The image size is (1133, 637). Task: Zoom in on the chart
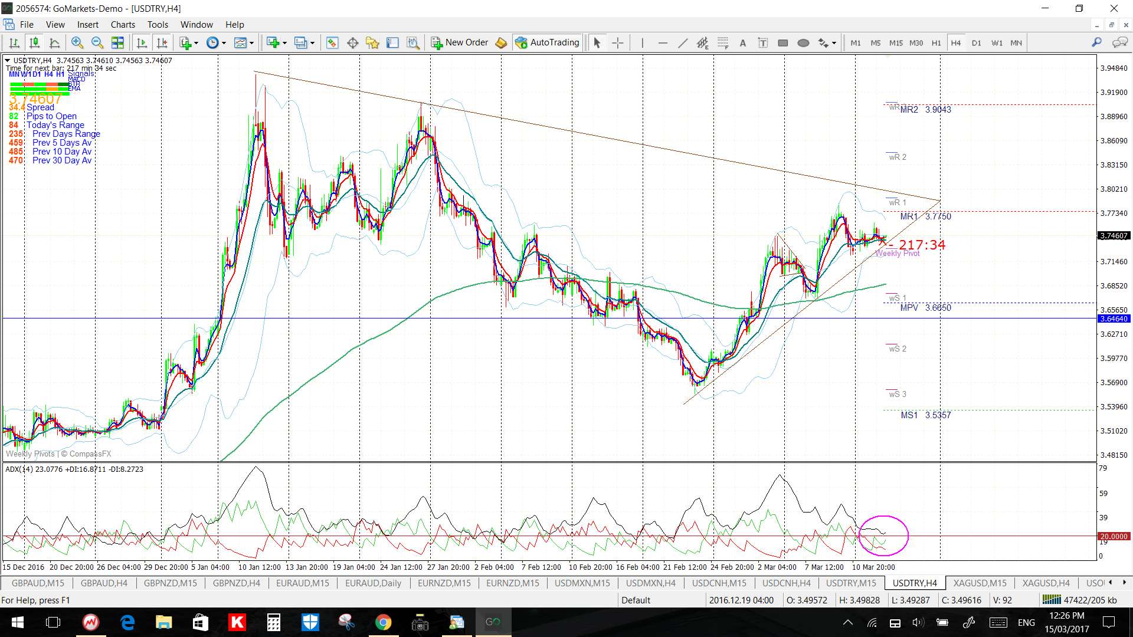click(77, 42)
